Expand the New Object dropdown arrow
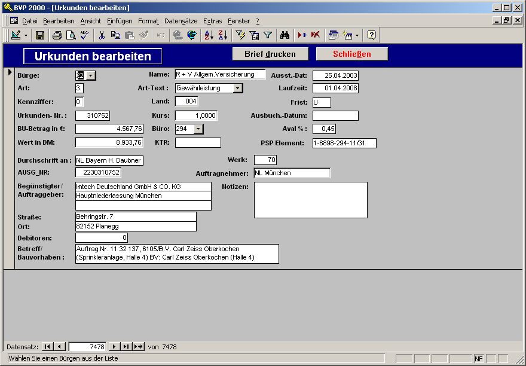Screen dimensions: 526x366 click(357, 35)
